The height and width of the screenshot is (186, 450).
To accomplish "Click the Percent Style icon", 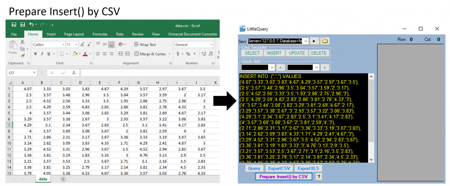I will coord(188,54).
